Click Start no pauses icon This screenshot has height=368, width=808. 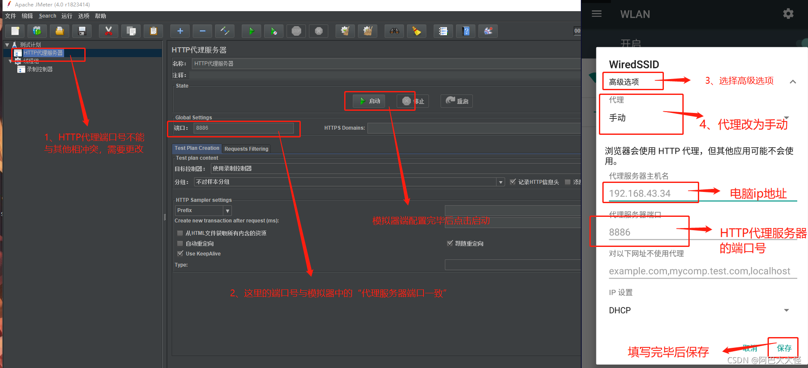(x=274, y=31)
